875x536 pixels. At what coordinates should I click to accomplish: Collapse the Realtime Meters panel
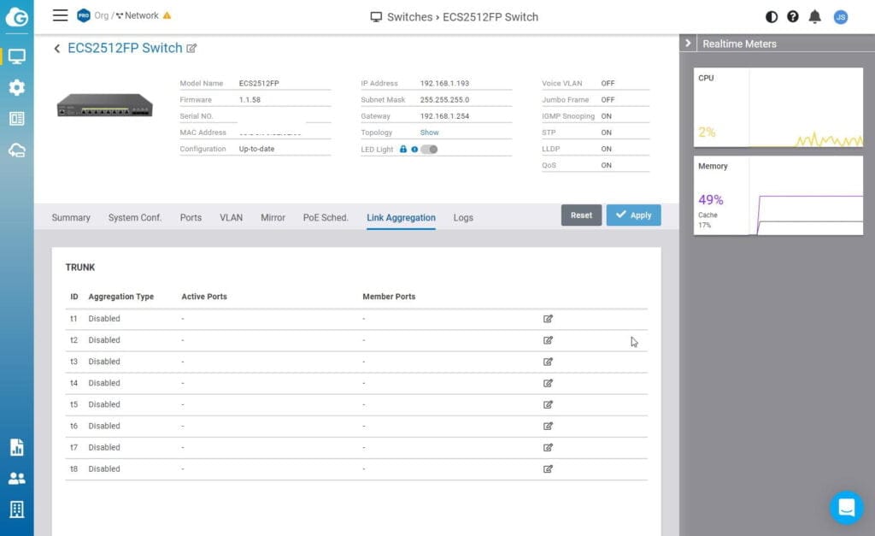click(689, 44)
